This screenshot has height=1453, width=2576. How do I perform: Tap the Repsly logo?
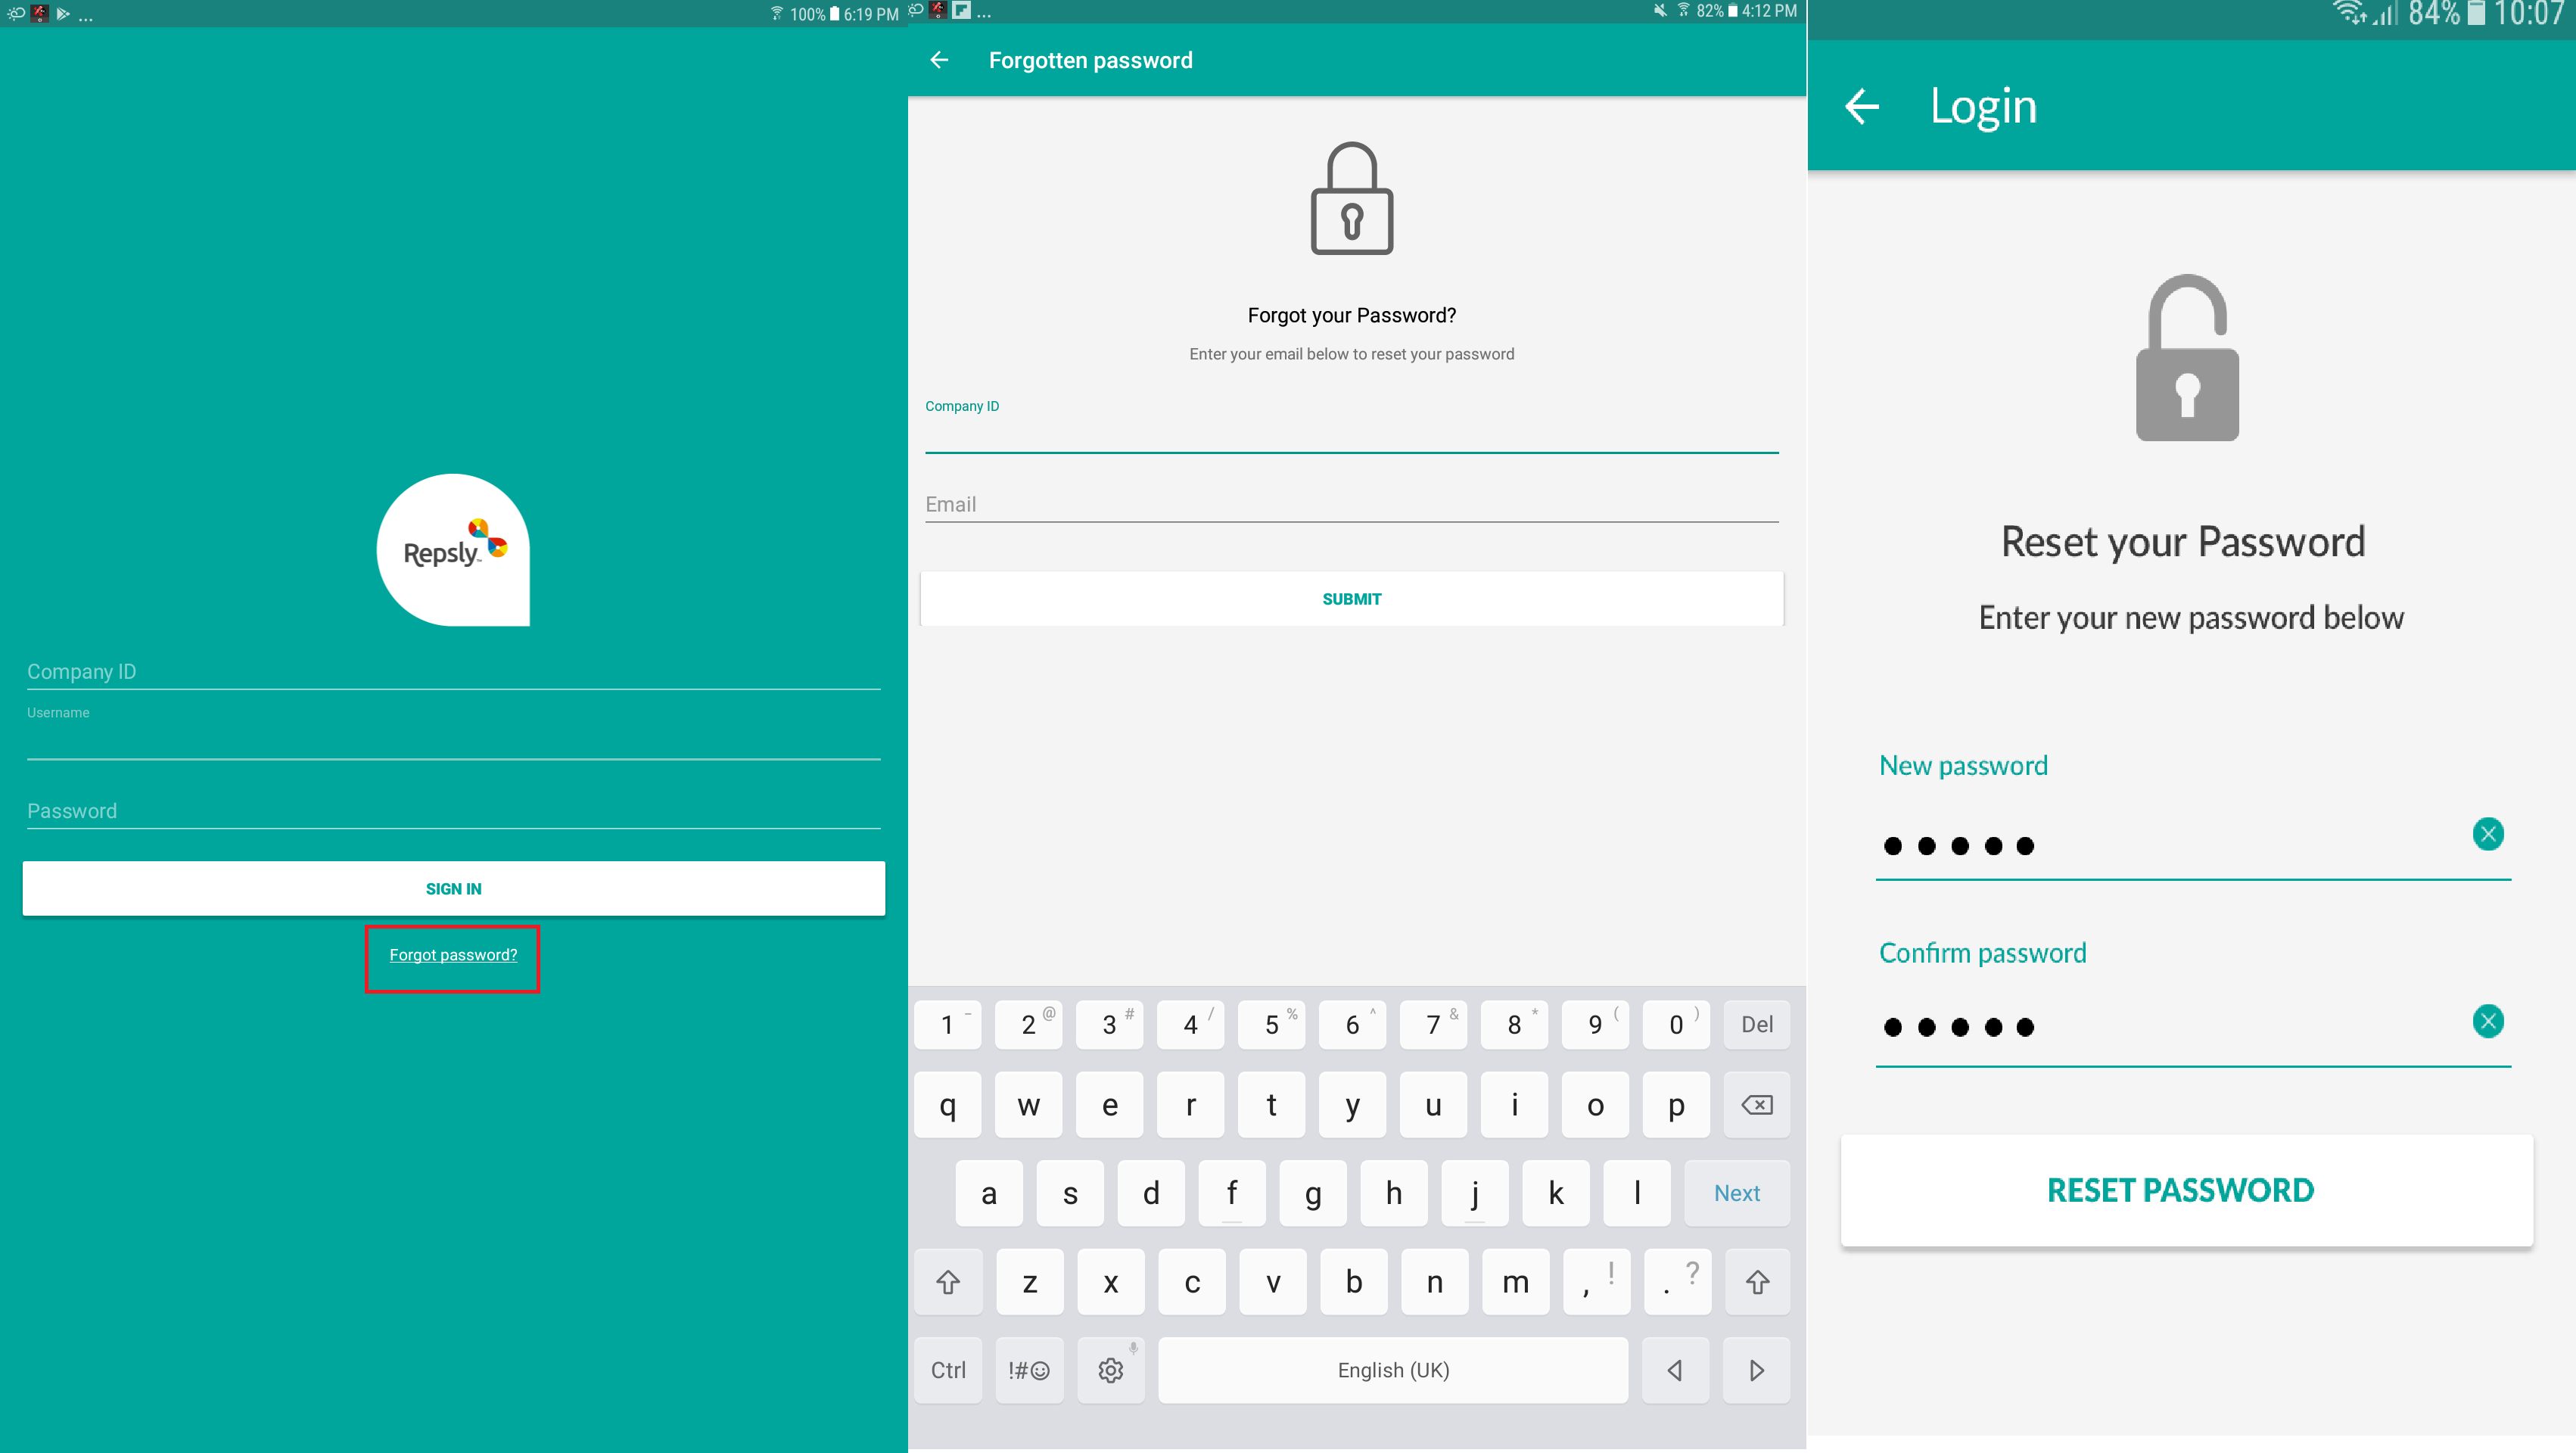point(453,550)
